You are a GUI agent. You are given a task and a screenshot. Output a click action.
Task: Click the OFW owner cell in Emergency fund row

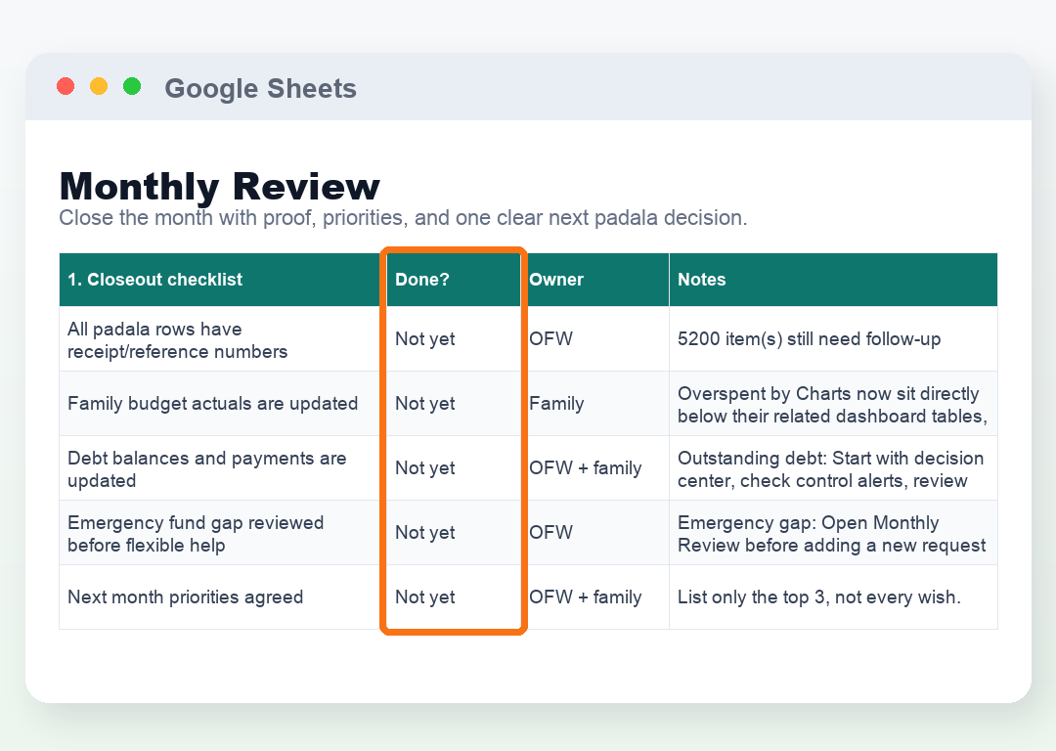point(594,533)
